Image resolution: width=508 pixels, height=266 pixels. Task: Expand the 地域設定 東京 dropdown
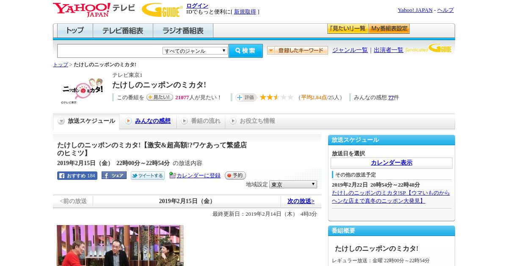(x=293, y=185)
